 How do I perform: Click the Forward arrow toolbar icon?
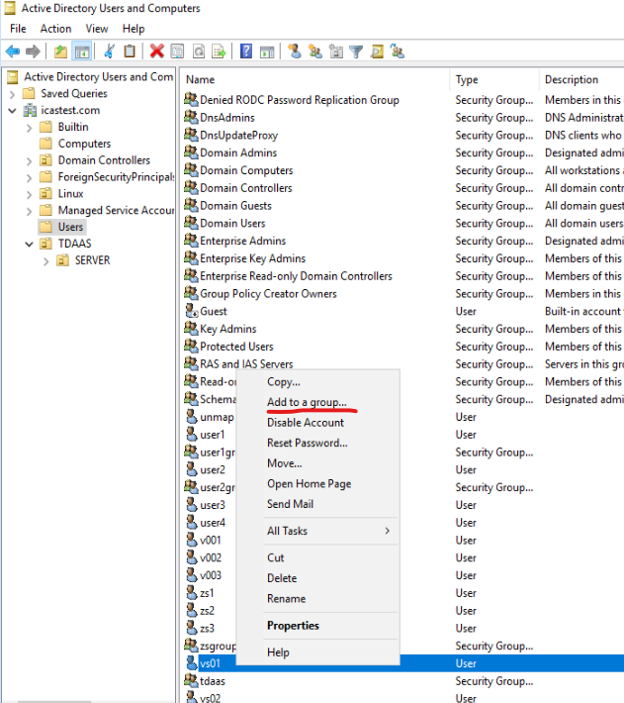click(x=33, y=51)
